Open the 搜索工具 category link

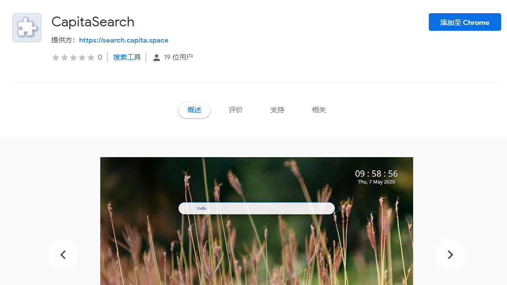(127, 57)
